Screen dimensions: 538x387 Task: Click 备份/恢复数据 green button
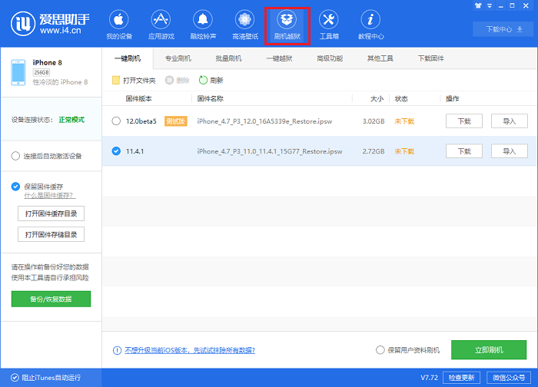tap(51, 299)
